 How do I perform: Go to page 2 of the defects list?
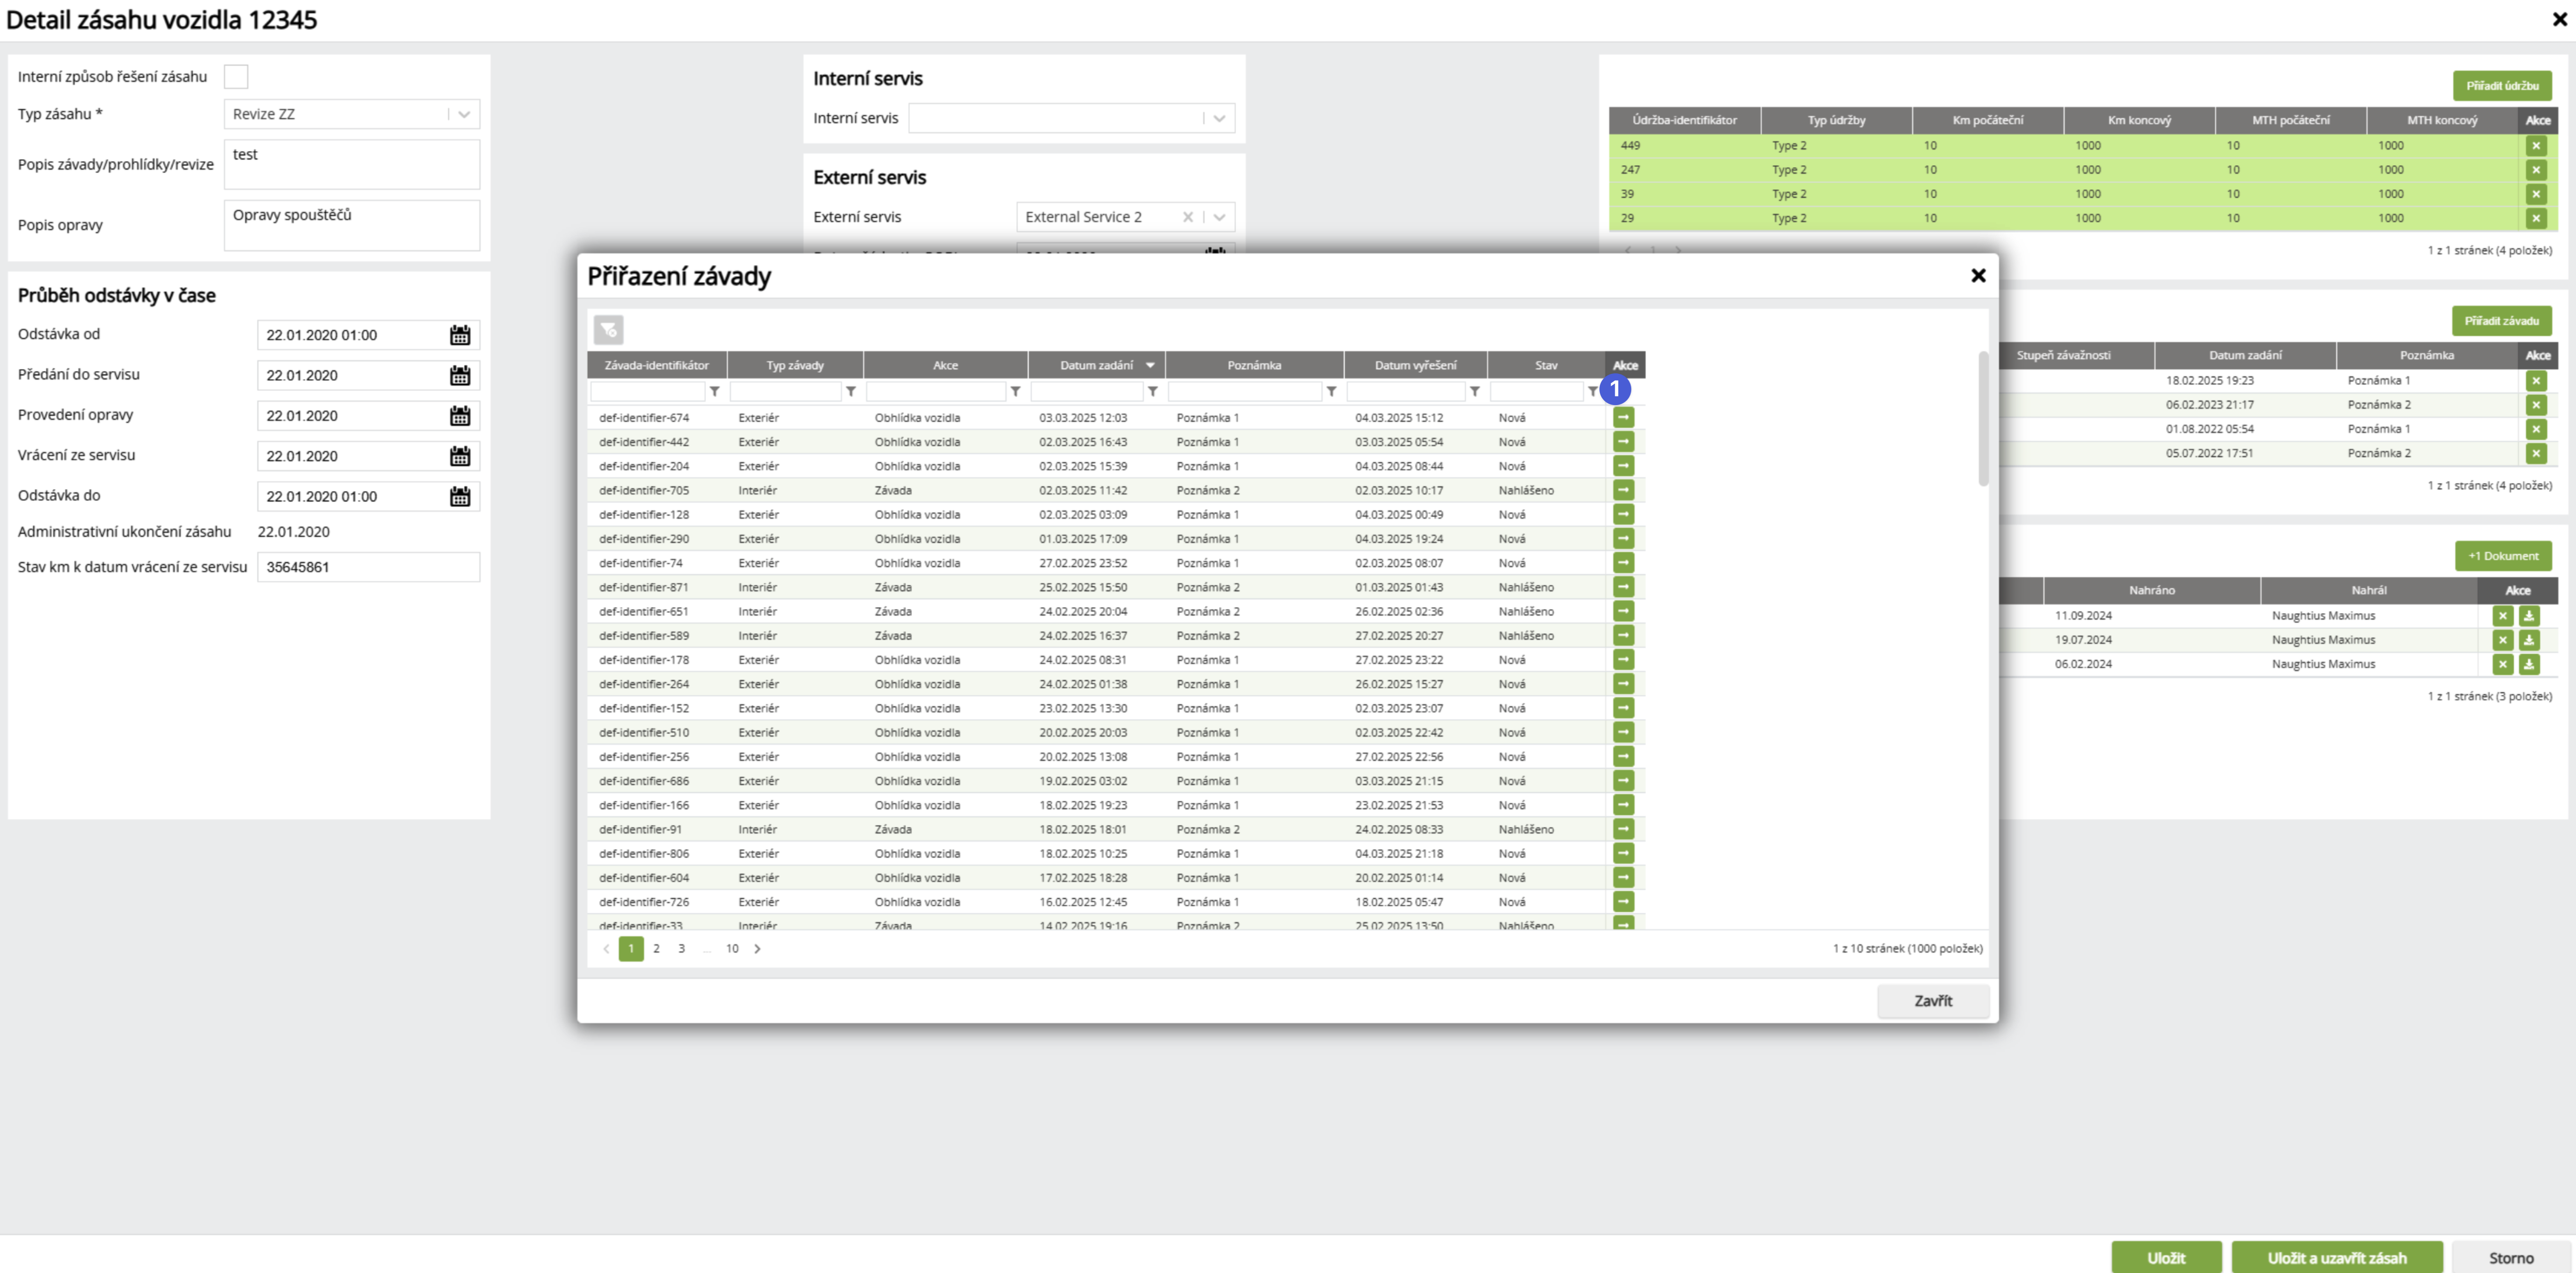coord(656,949)
